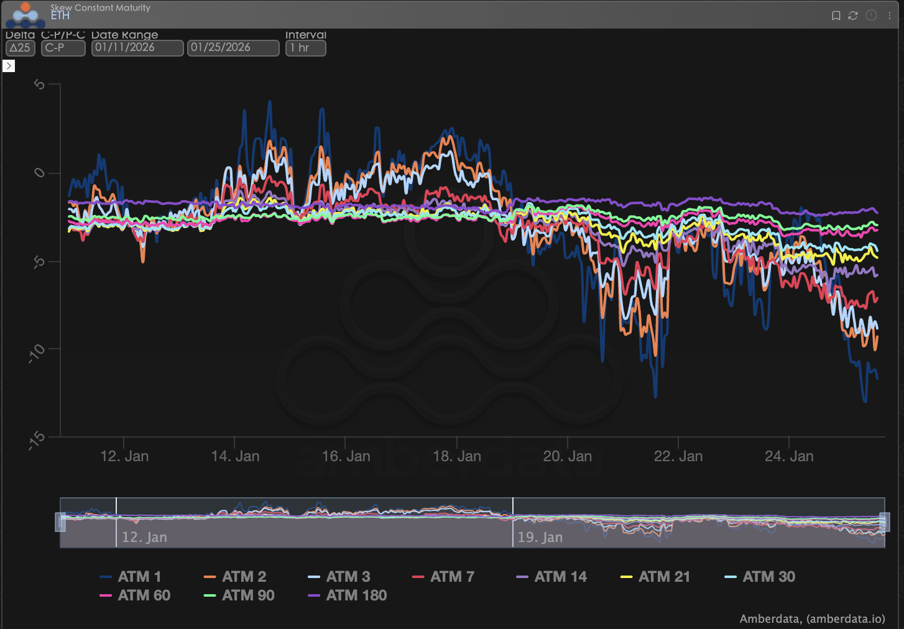Click the Amberdata (amberdata.io) credit link
Screen dimensions: 904x629
(812, 618)
